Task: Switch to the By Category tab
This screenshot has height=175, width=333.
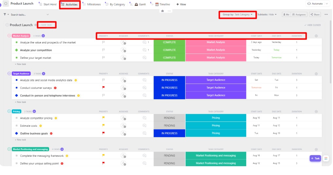Action: point(115,4)
